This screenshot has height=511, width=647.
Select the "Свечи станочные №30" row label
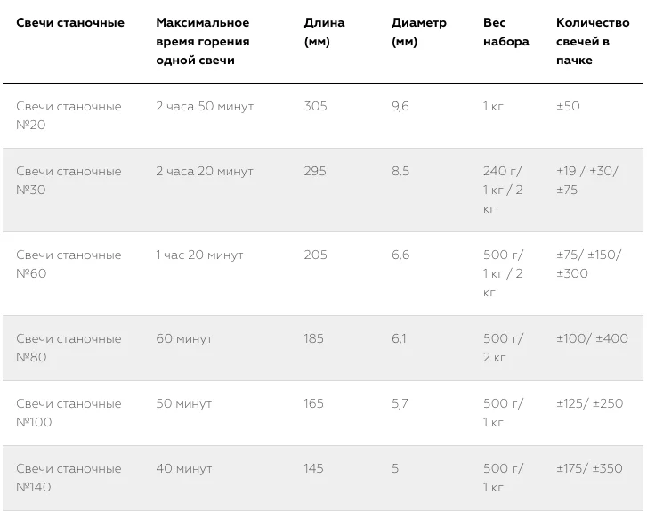point(69,181)
